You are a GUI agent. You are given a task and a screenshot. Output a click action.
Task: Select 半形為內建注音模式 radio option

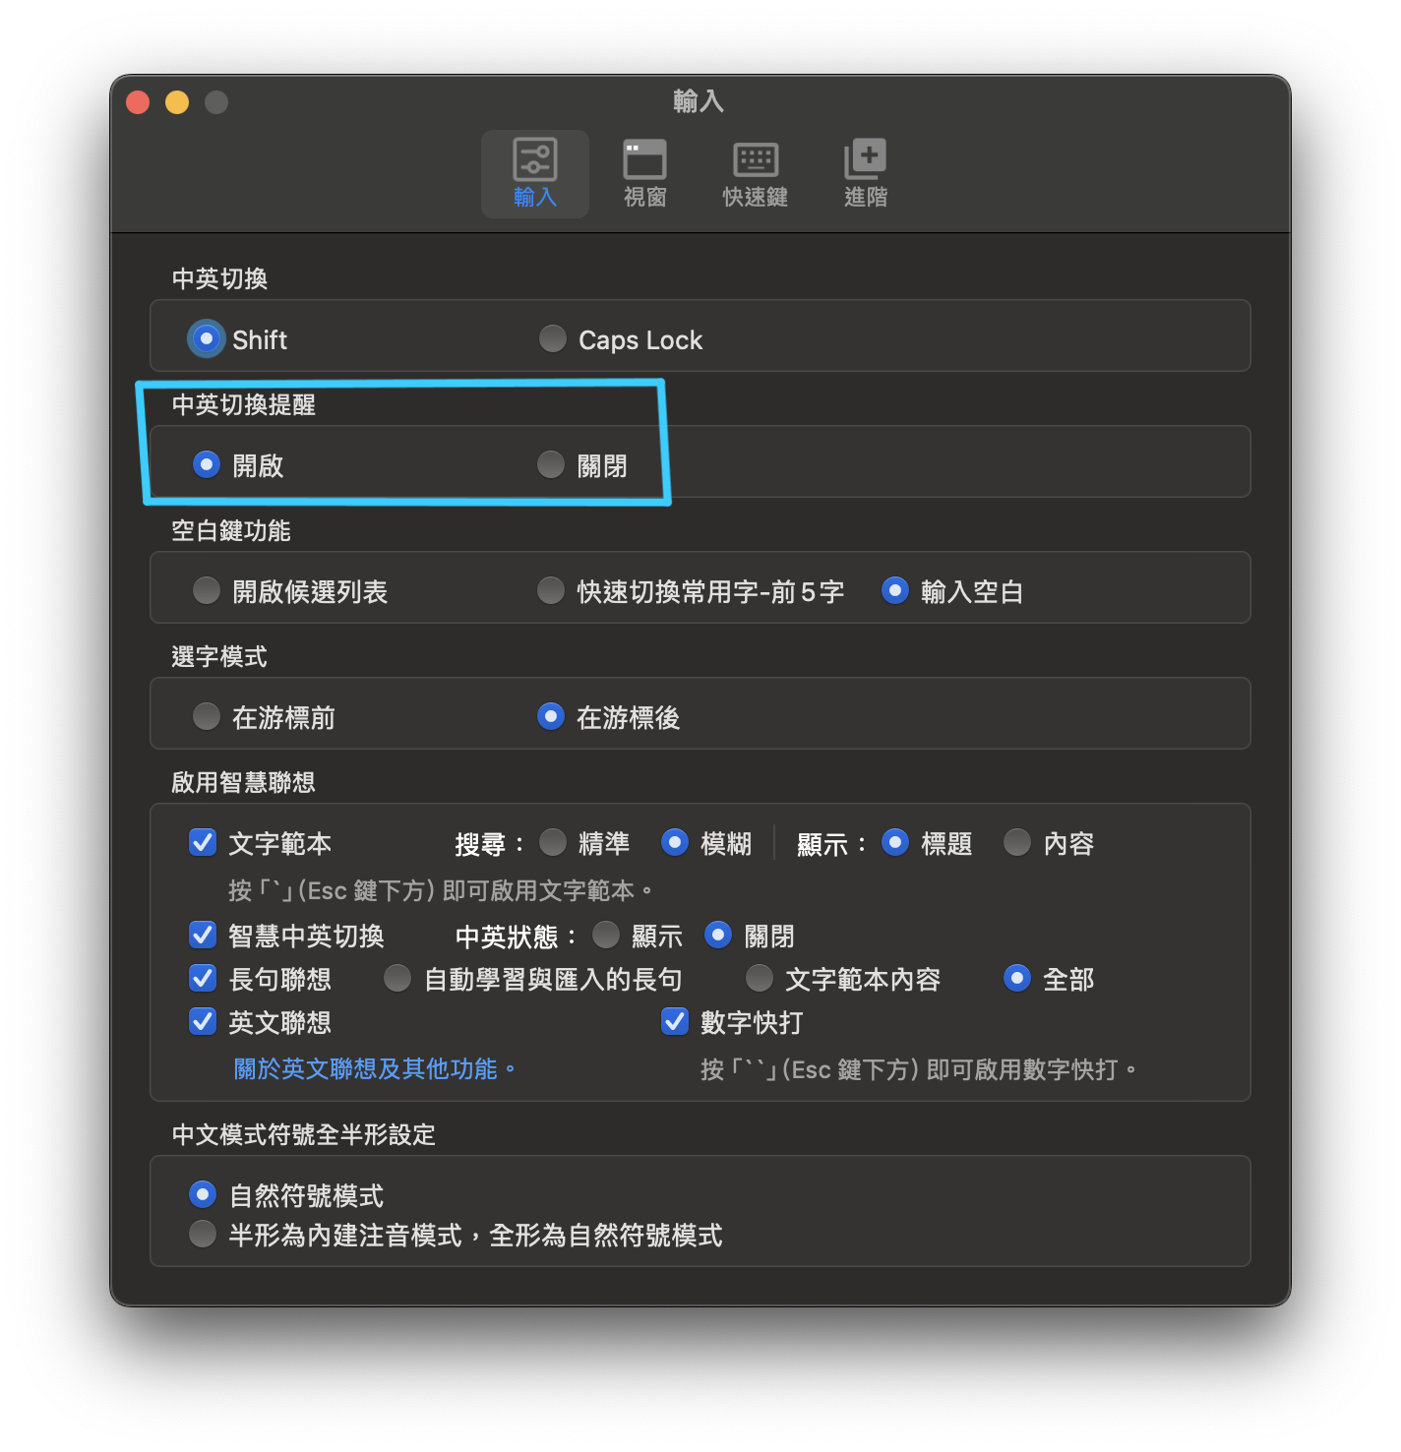(x=203, y=1235)
